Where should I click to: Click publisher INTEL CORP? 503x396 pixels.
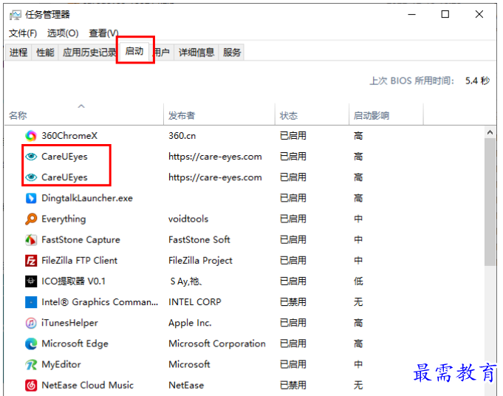tap(195, 302)
